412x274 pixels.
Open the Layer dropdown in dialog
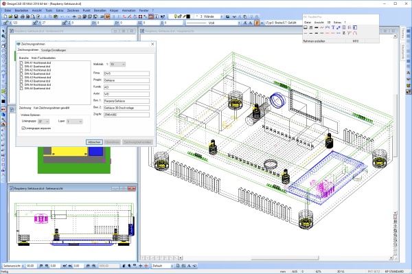click(75, 122)
